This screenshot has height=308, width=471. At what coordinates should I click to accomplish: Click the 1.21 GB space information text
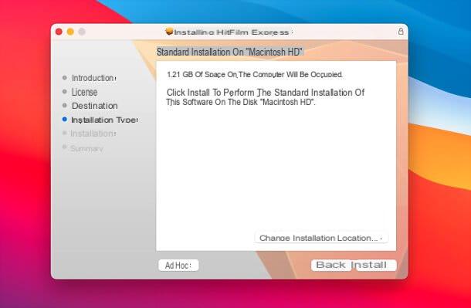pos(255,74)
